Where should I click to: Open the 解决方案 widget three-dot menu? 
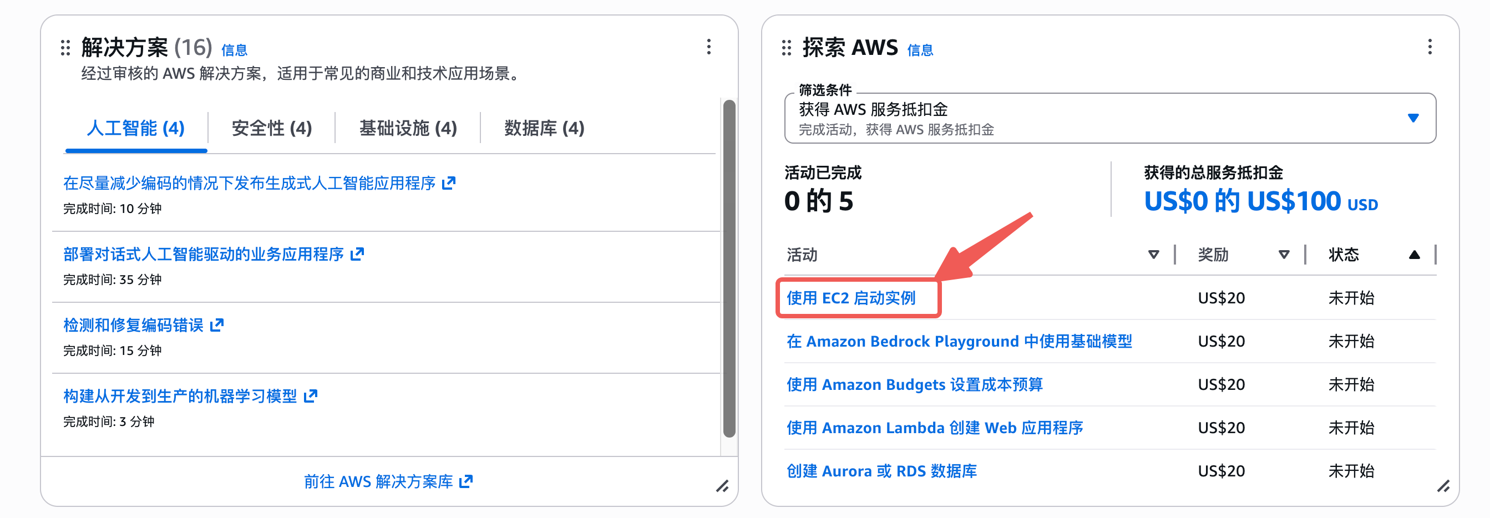coord(708,47)
